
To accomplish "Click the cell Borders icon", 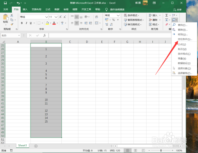I will click(39, 23).
